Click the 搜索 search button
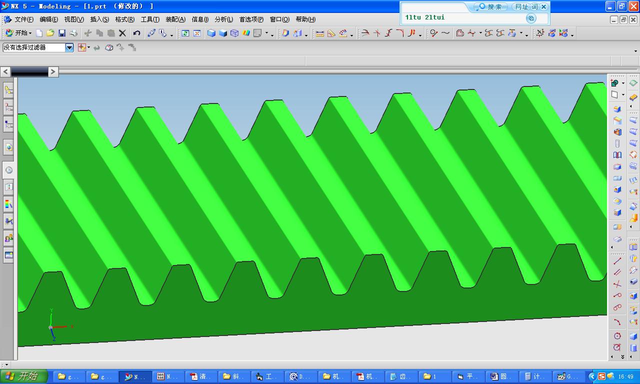640x384 pixels. (490, 6)
